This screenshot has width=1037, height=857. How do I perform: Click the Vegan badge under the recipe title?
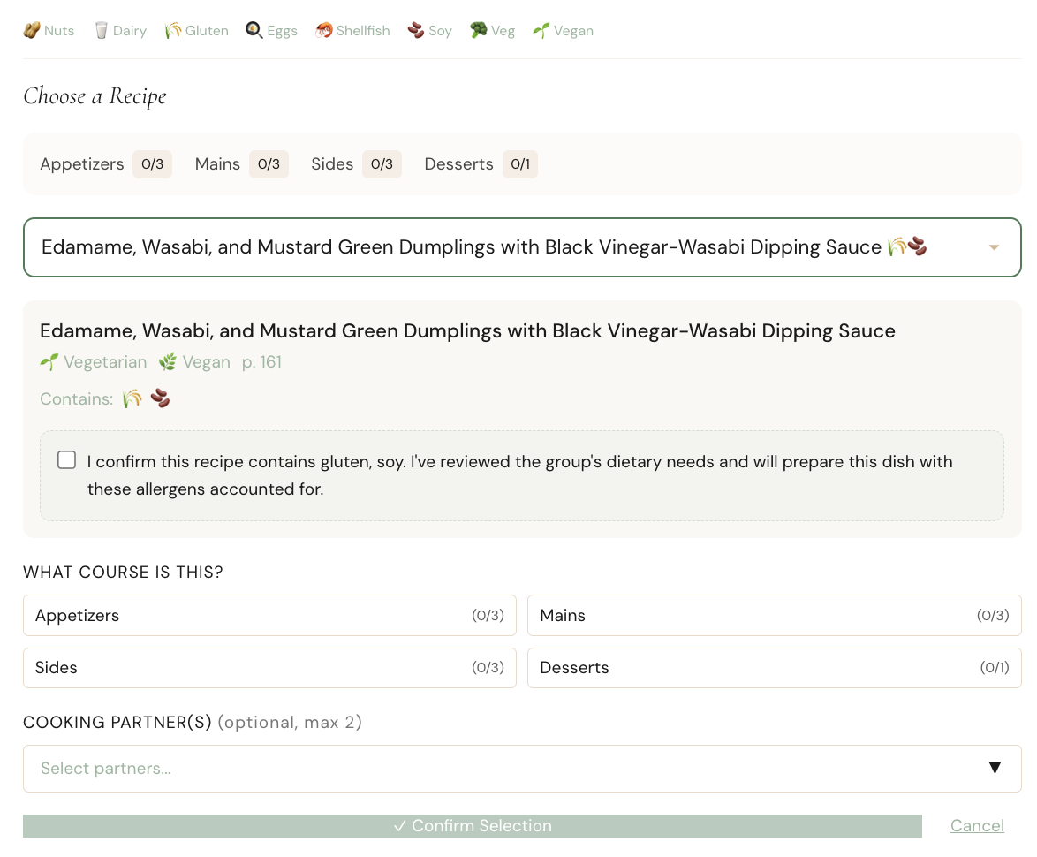coord(194,361)
